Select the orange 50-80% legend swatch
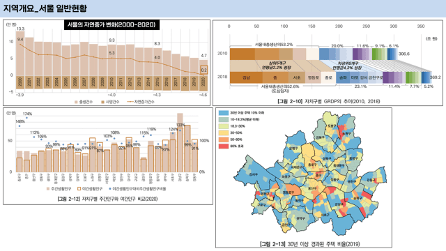The height and width of the screenshot is (251, 446). coord(224,139)
